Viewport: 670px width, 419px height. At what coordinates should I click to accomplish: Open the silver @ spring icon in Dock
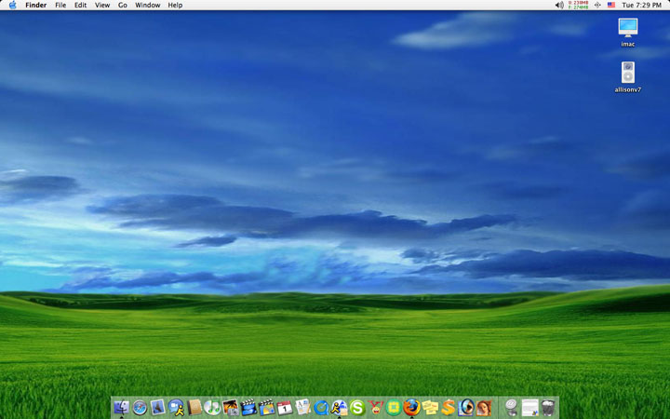511,408
